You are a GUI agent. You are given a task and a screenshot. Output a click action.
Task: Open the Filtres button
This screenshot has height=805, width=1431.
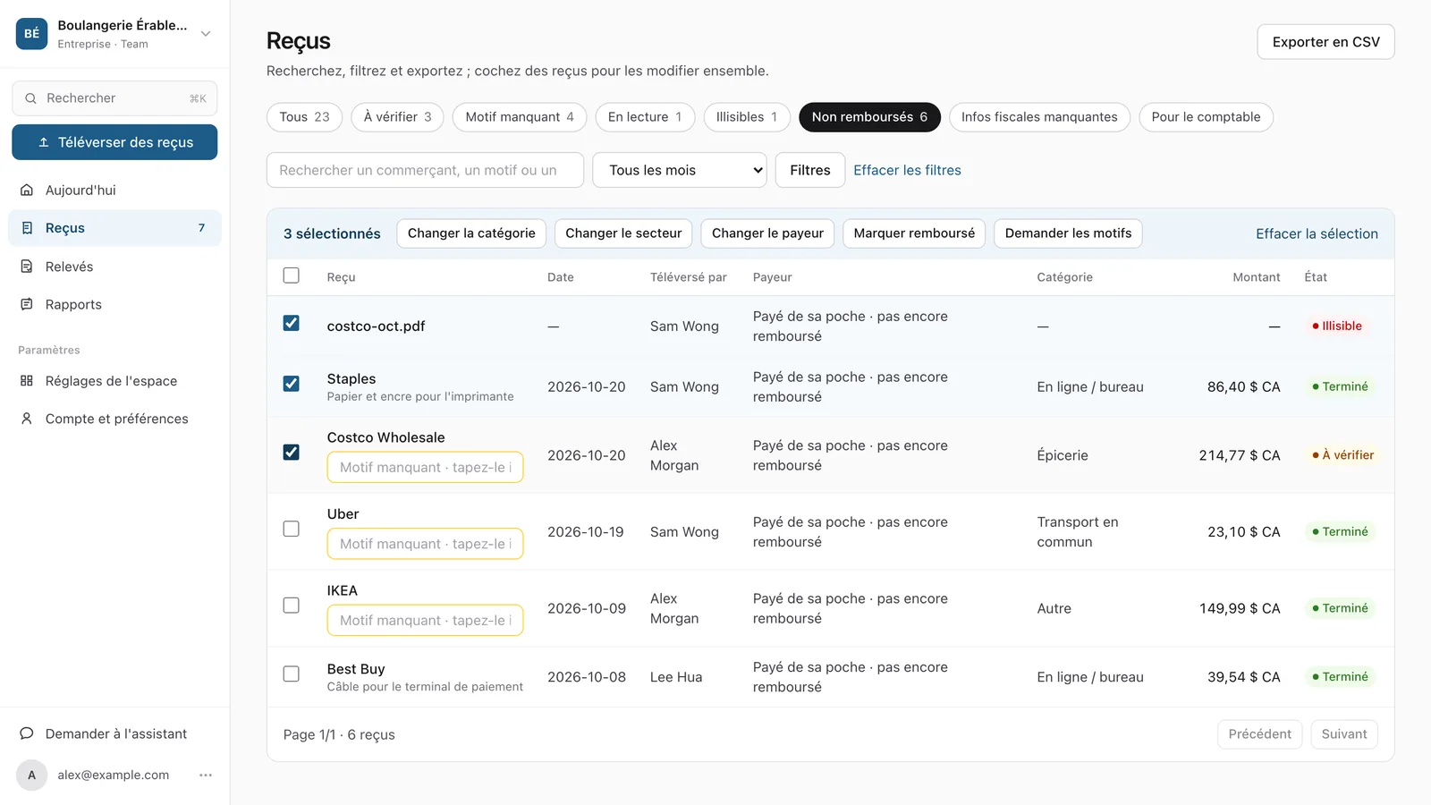pyautogui.click(x=810, y=170)
